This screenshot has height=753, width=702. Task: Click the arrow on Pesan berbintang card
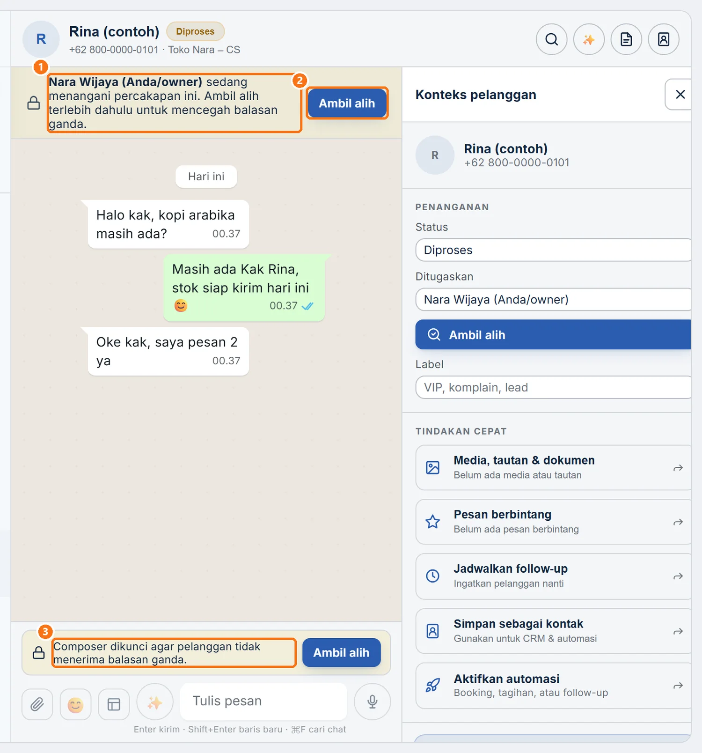point(678,522)
